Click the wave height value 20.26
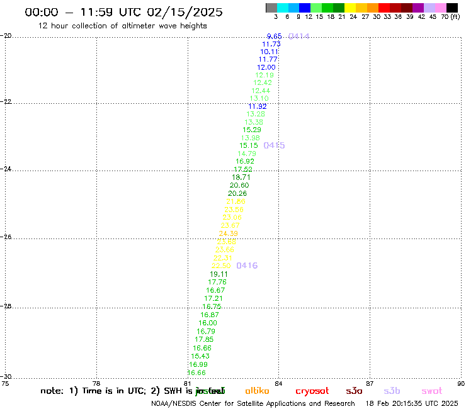This screenshot has height=409, width=466. point(237,193)
